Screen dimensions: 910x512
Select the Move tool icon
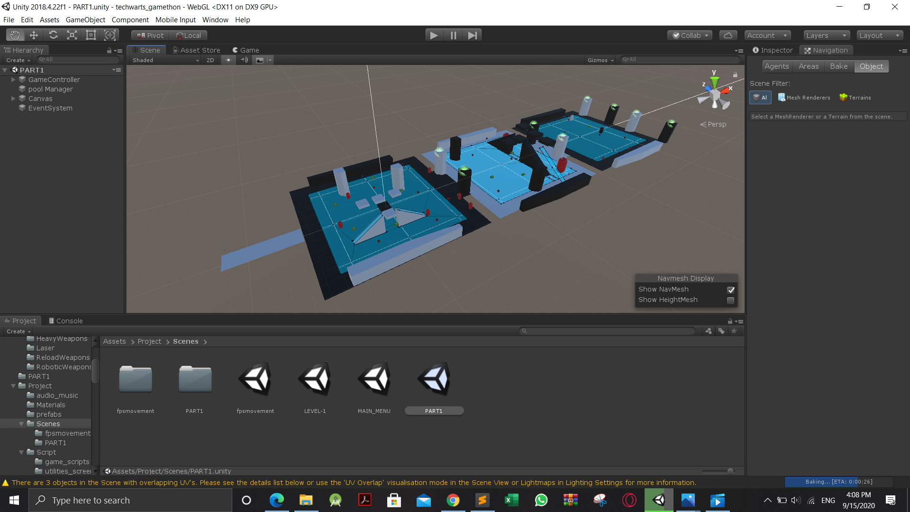34,35
